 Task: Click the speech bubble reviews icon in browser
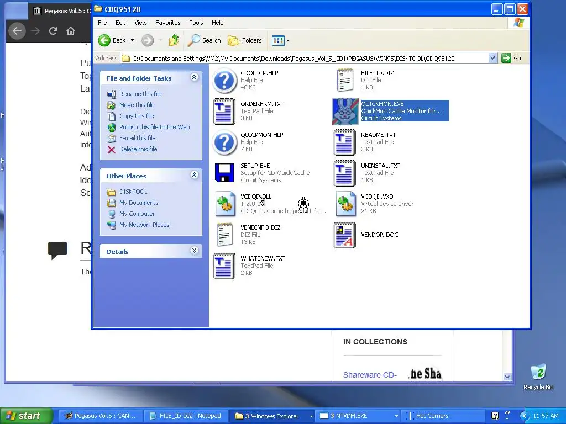click(x=57, y=250)
